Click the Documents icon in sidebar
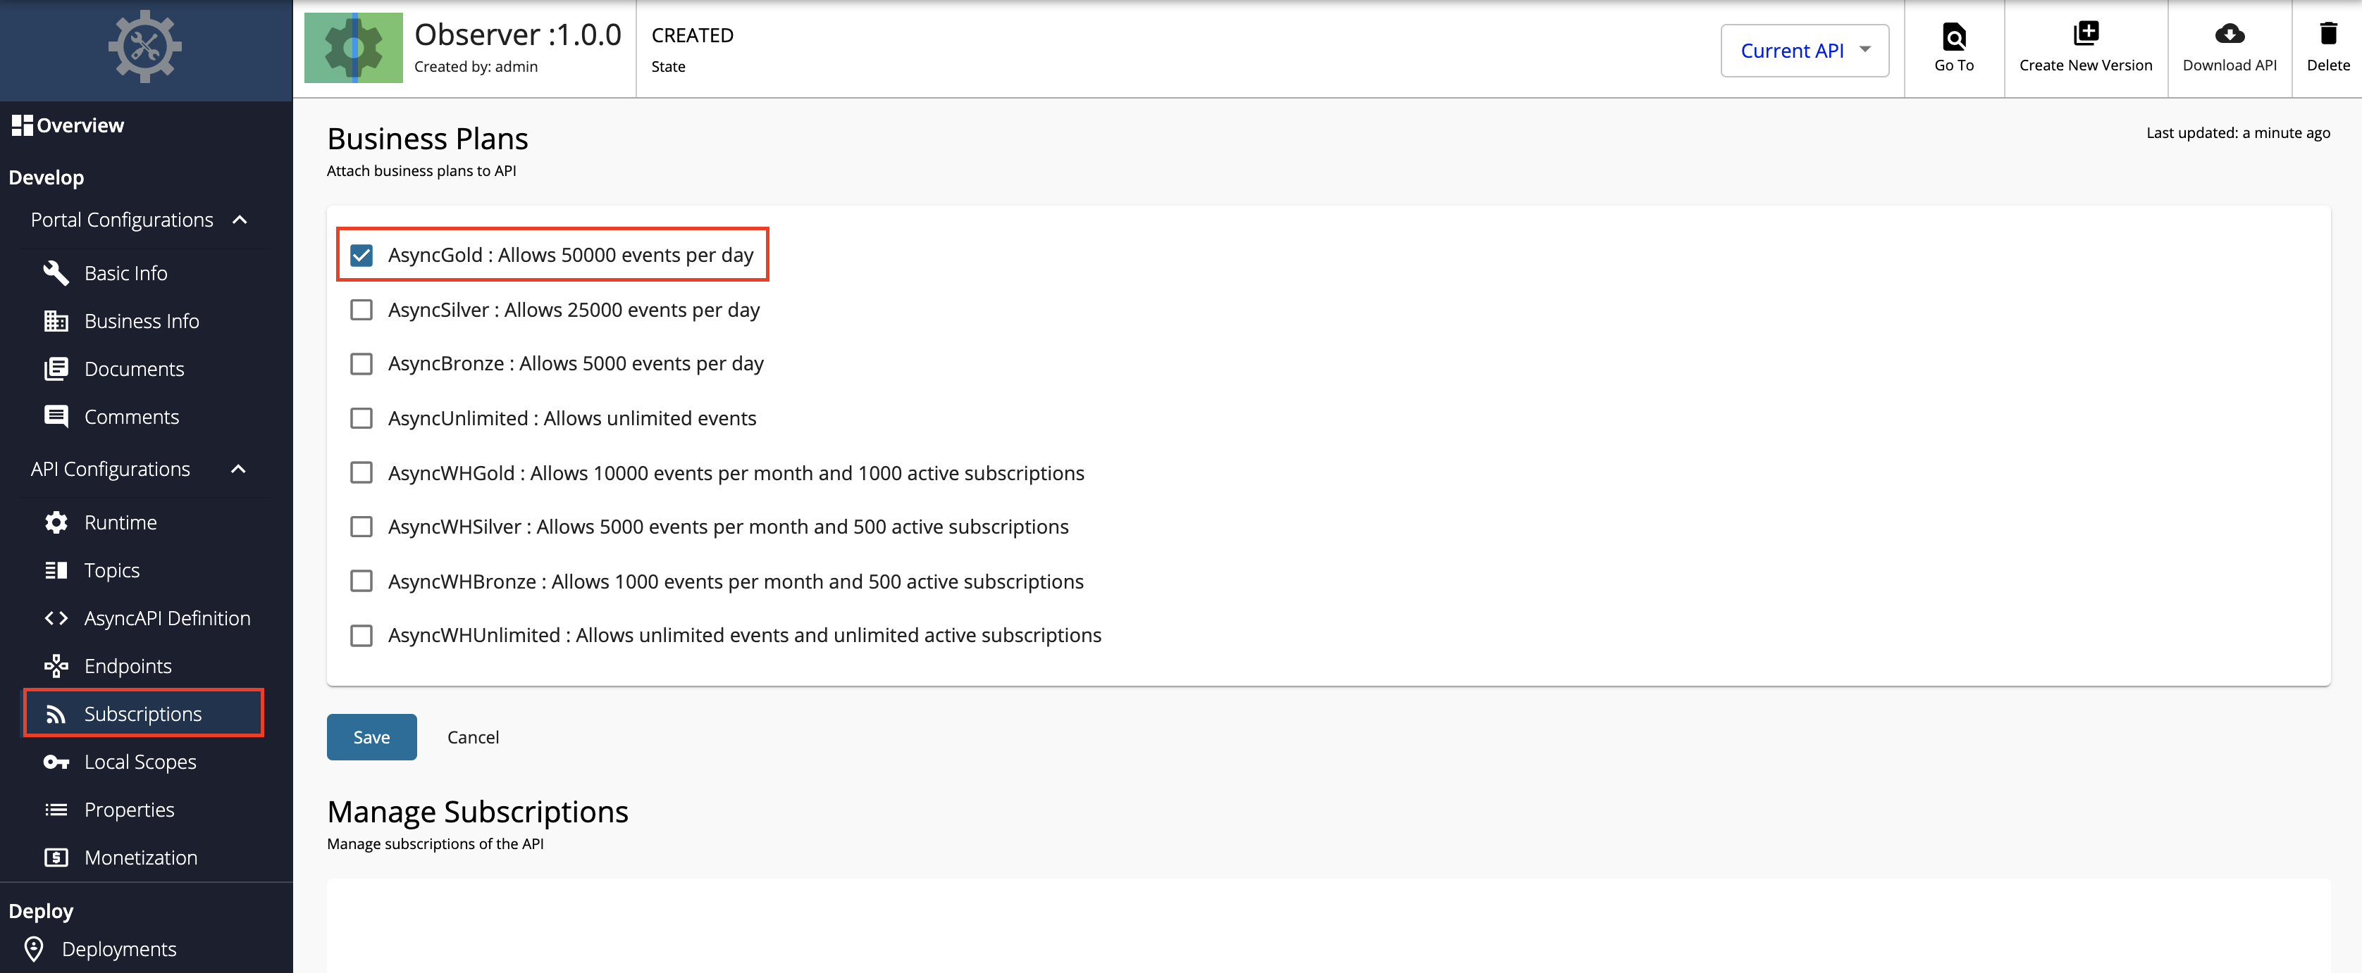 click(56, 368)
